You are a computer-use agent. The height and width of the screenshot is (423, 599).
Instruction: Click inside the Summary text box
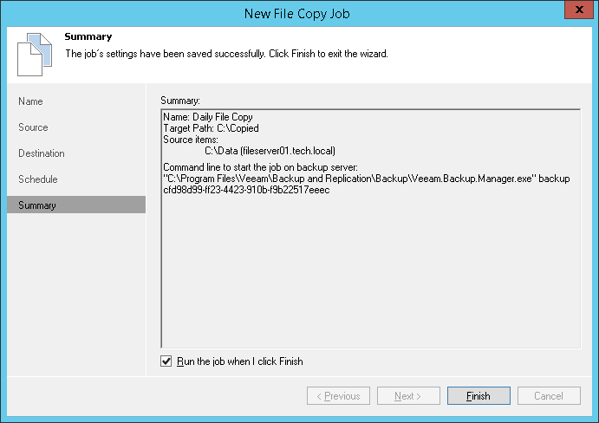(370, 269)
